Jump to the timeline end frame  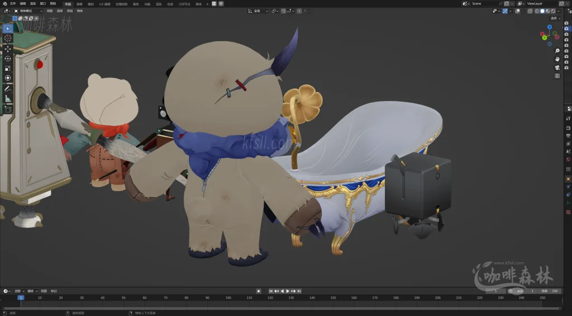299,291
